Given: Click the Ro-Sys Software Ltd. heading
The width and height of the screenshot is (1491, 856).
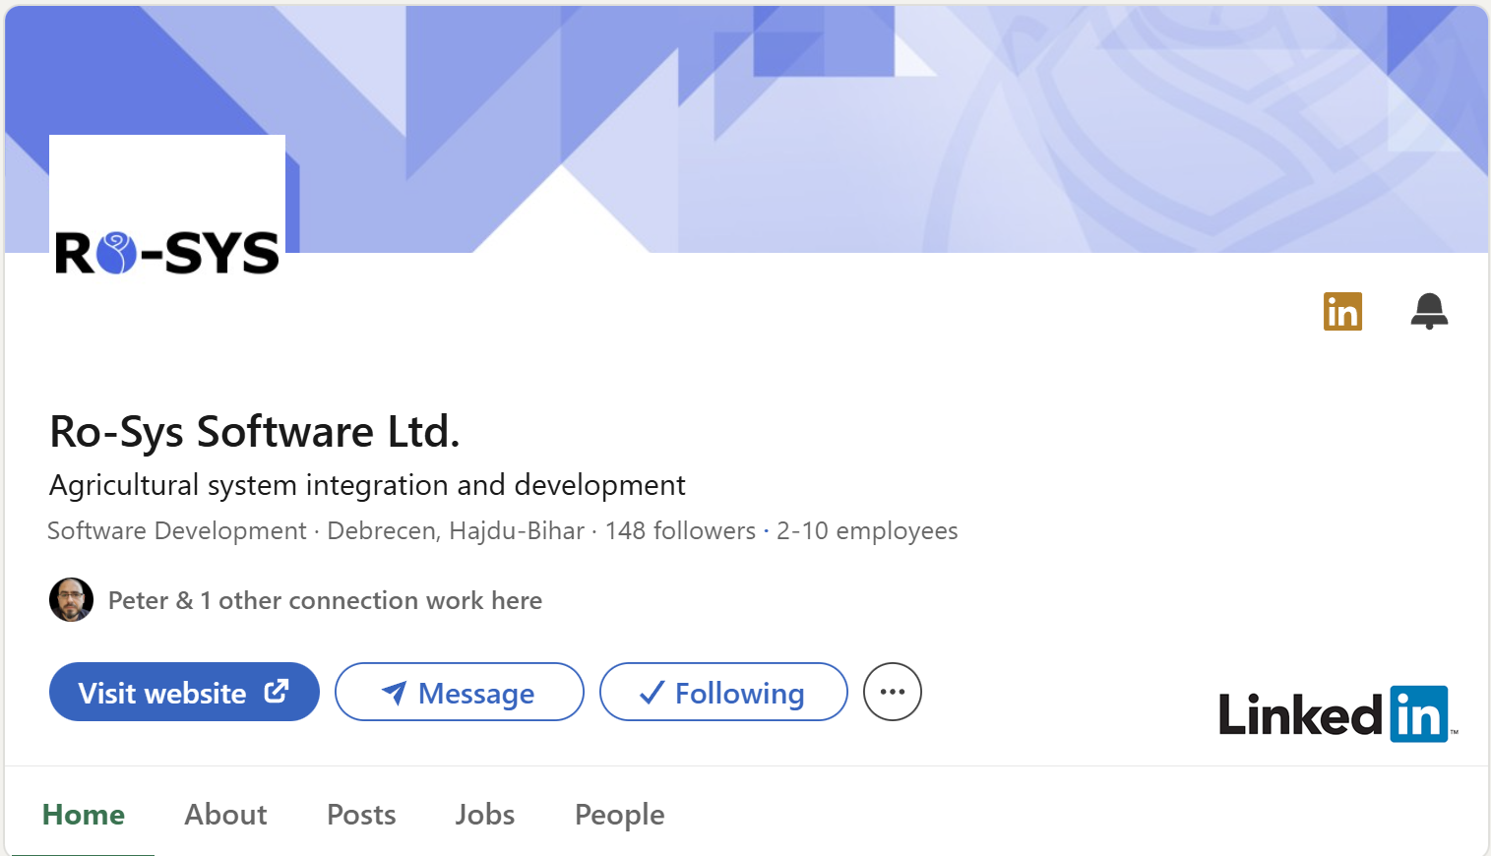Looking at the screenshot, I should coord(255,432).
